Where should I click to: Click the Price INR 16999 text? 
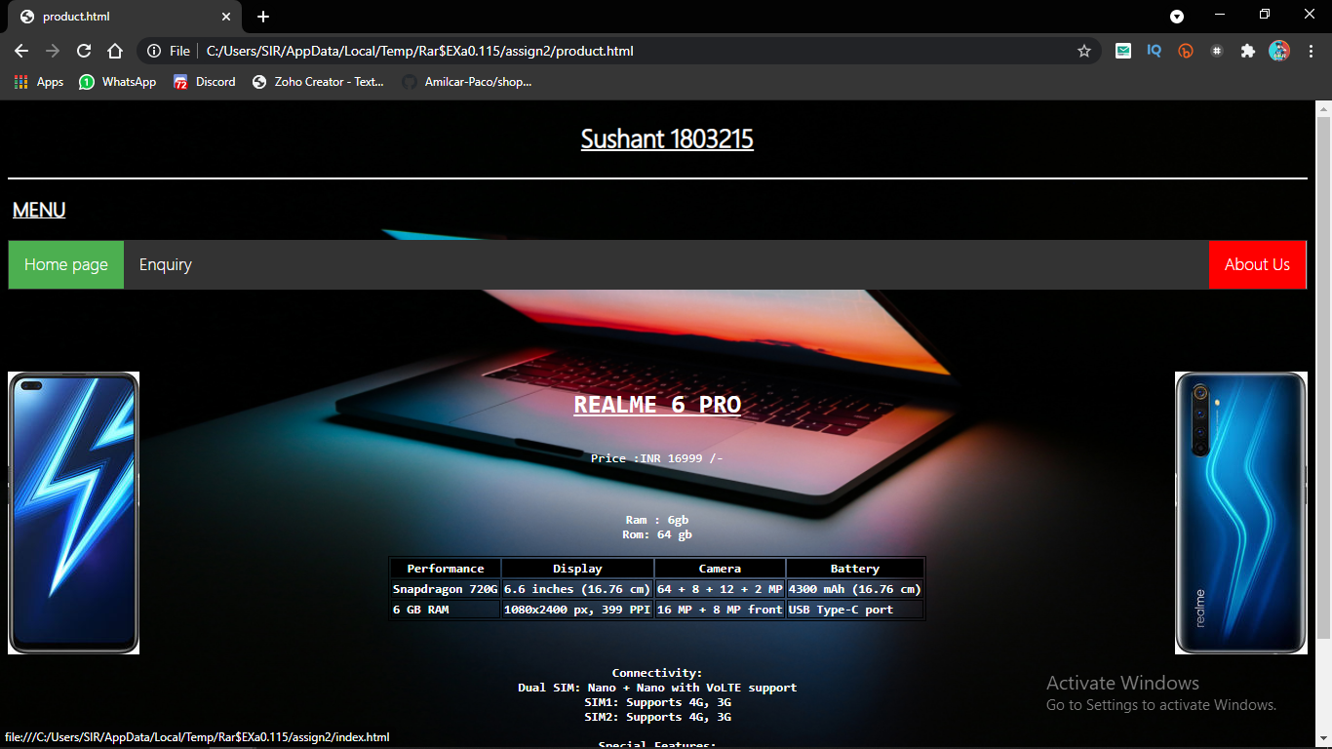point(657,458)
